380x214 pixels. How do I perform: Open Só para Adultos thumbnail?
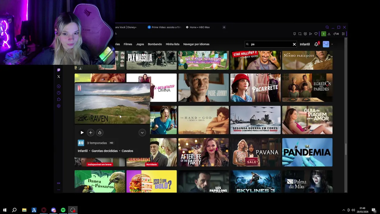[203, 60]
